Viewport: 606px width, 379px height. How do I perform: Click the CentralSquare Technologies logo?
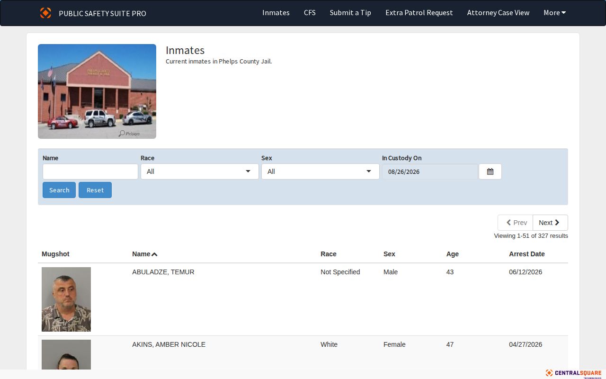(573, 374)
